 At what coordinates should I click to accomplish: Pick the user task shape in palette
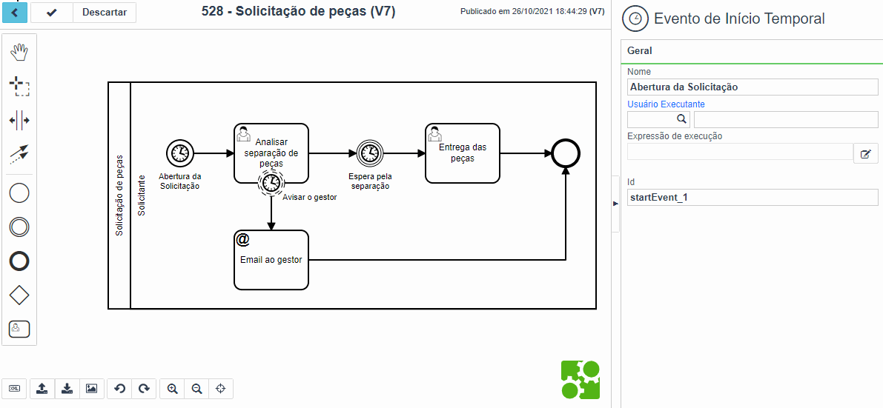click(20, 329)
